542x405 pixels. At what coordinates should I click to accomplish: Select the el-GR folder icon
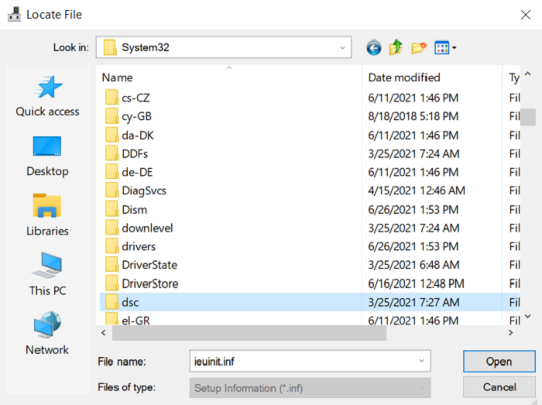(x=111, y=319)
